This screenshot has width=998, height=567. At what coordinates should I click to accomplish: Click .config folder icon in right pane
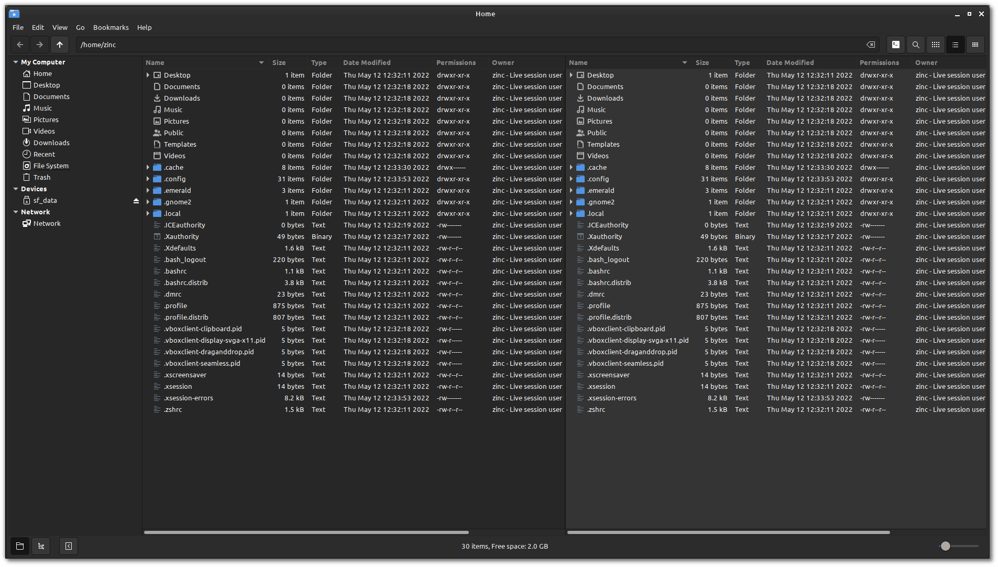coord(580,179)
